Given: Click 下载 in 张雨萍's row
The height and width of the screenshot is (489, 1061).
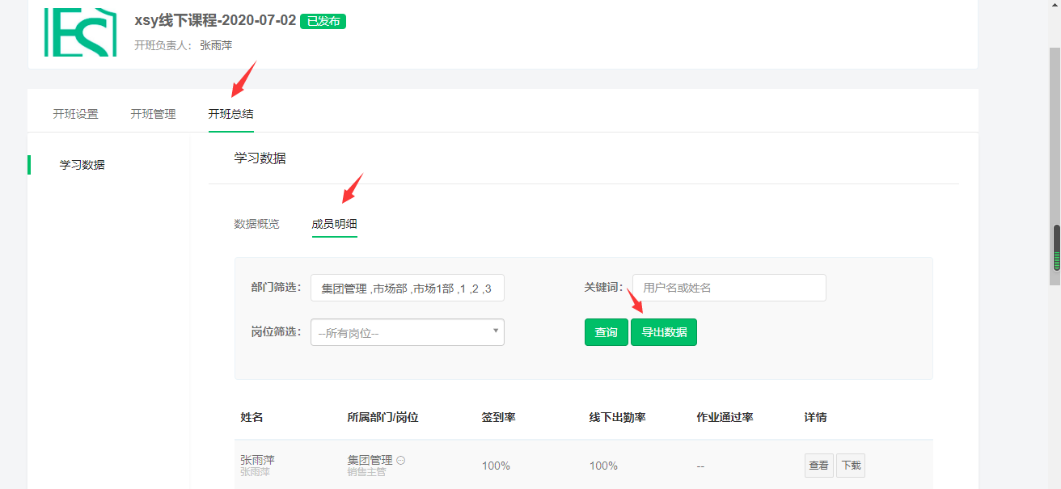Looking at the screenshot, I should 851,466.
